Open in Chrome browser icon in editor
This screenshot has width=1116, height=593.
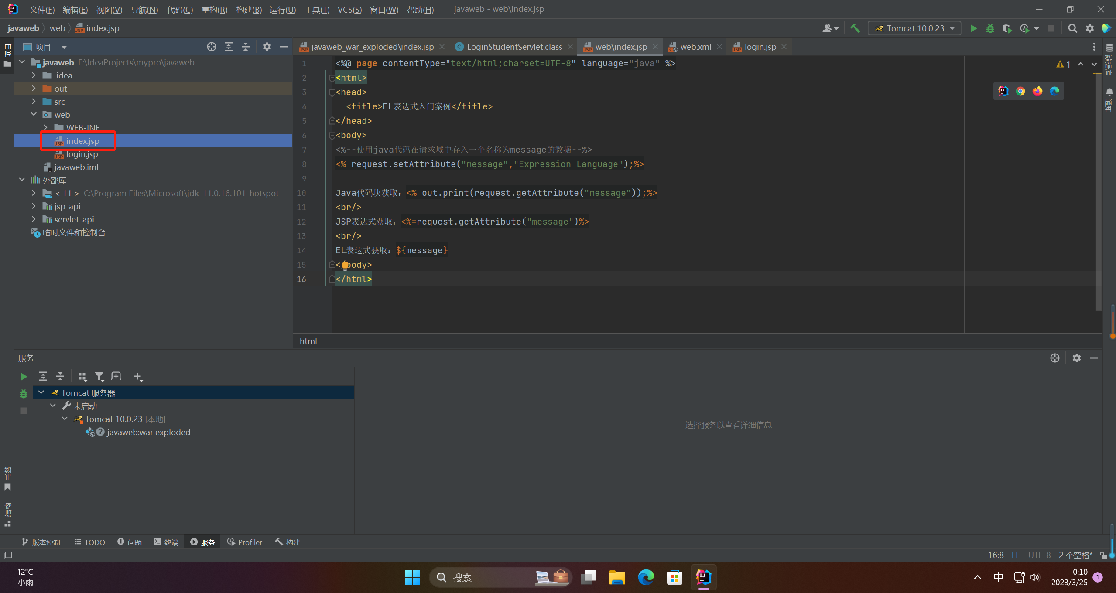(1020, 91)
